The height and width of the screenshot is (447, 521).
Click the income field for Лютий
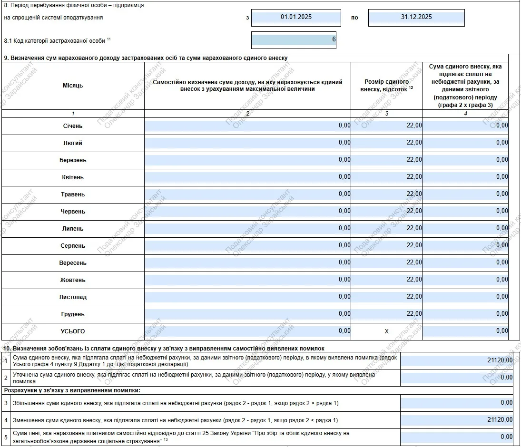coord(247,143)
